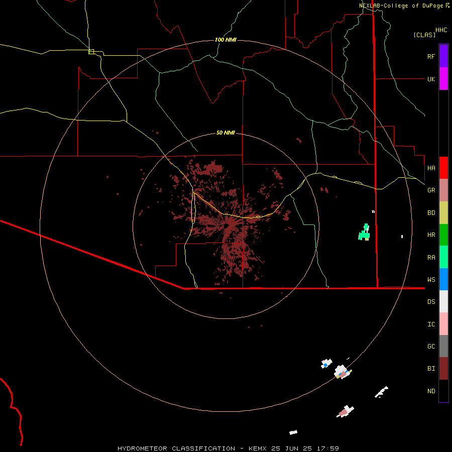Select the BD yellow legend color block
The image size is (452, 452).
point(443,213)
